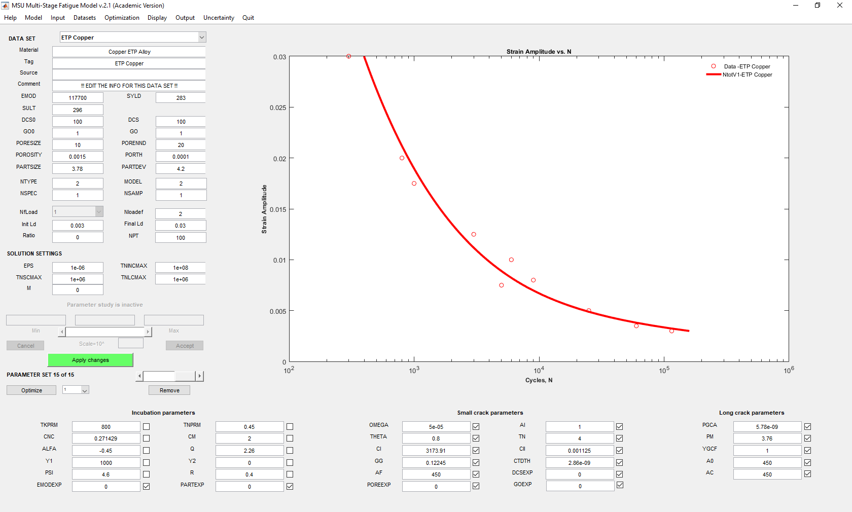The height and width of the screenshot is (512, 852).
Task: Uncheck the OMEGA parameter checkbox
Action: click(476, 427)
